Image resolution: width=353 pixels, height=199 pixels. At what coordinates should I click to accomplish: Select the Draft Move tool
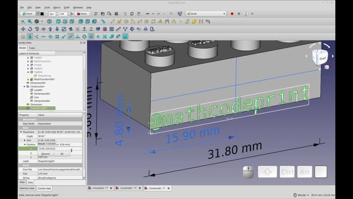point(23,29)
